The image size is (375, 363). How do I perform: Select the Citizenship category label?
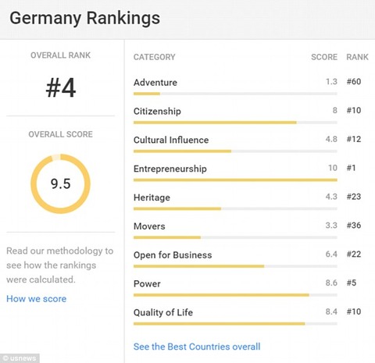pos(157,112)
